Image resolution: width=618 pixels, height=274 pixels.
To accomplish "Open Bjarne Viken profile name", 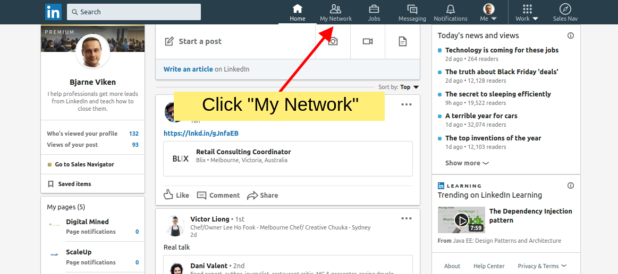I will [92, 82].
